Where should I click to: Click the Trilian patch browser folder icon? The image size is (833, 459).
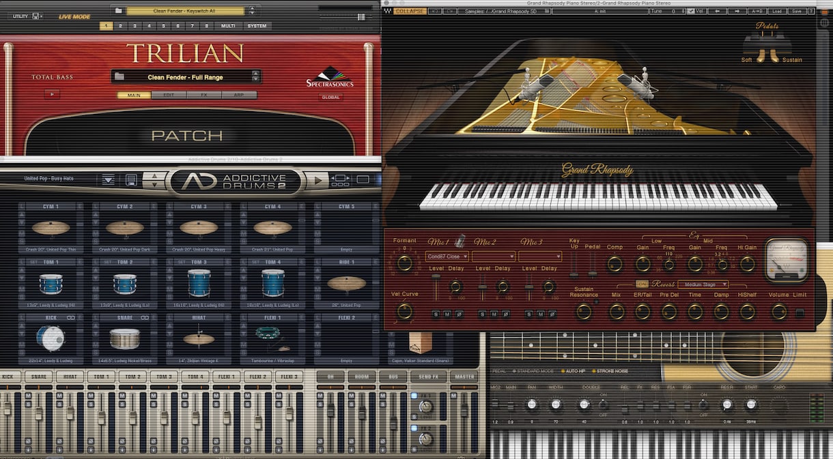(120, 76)
